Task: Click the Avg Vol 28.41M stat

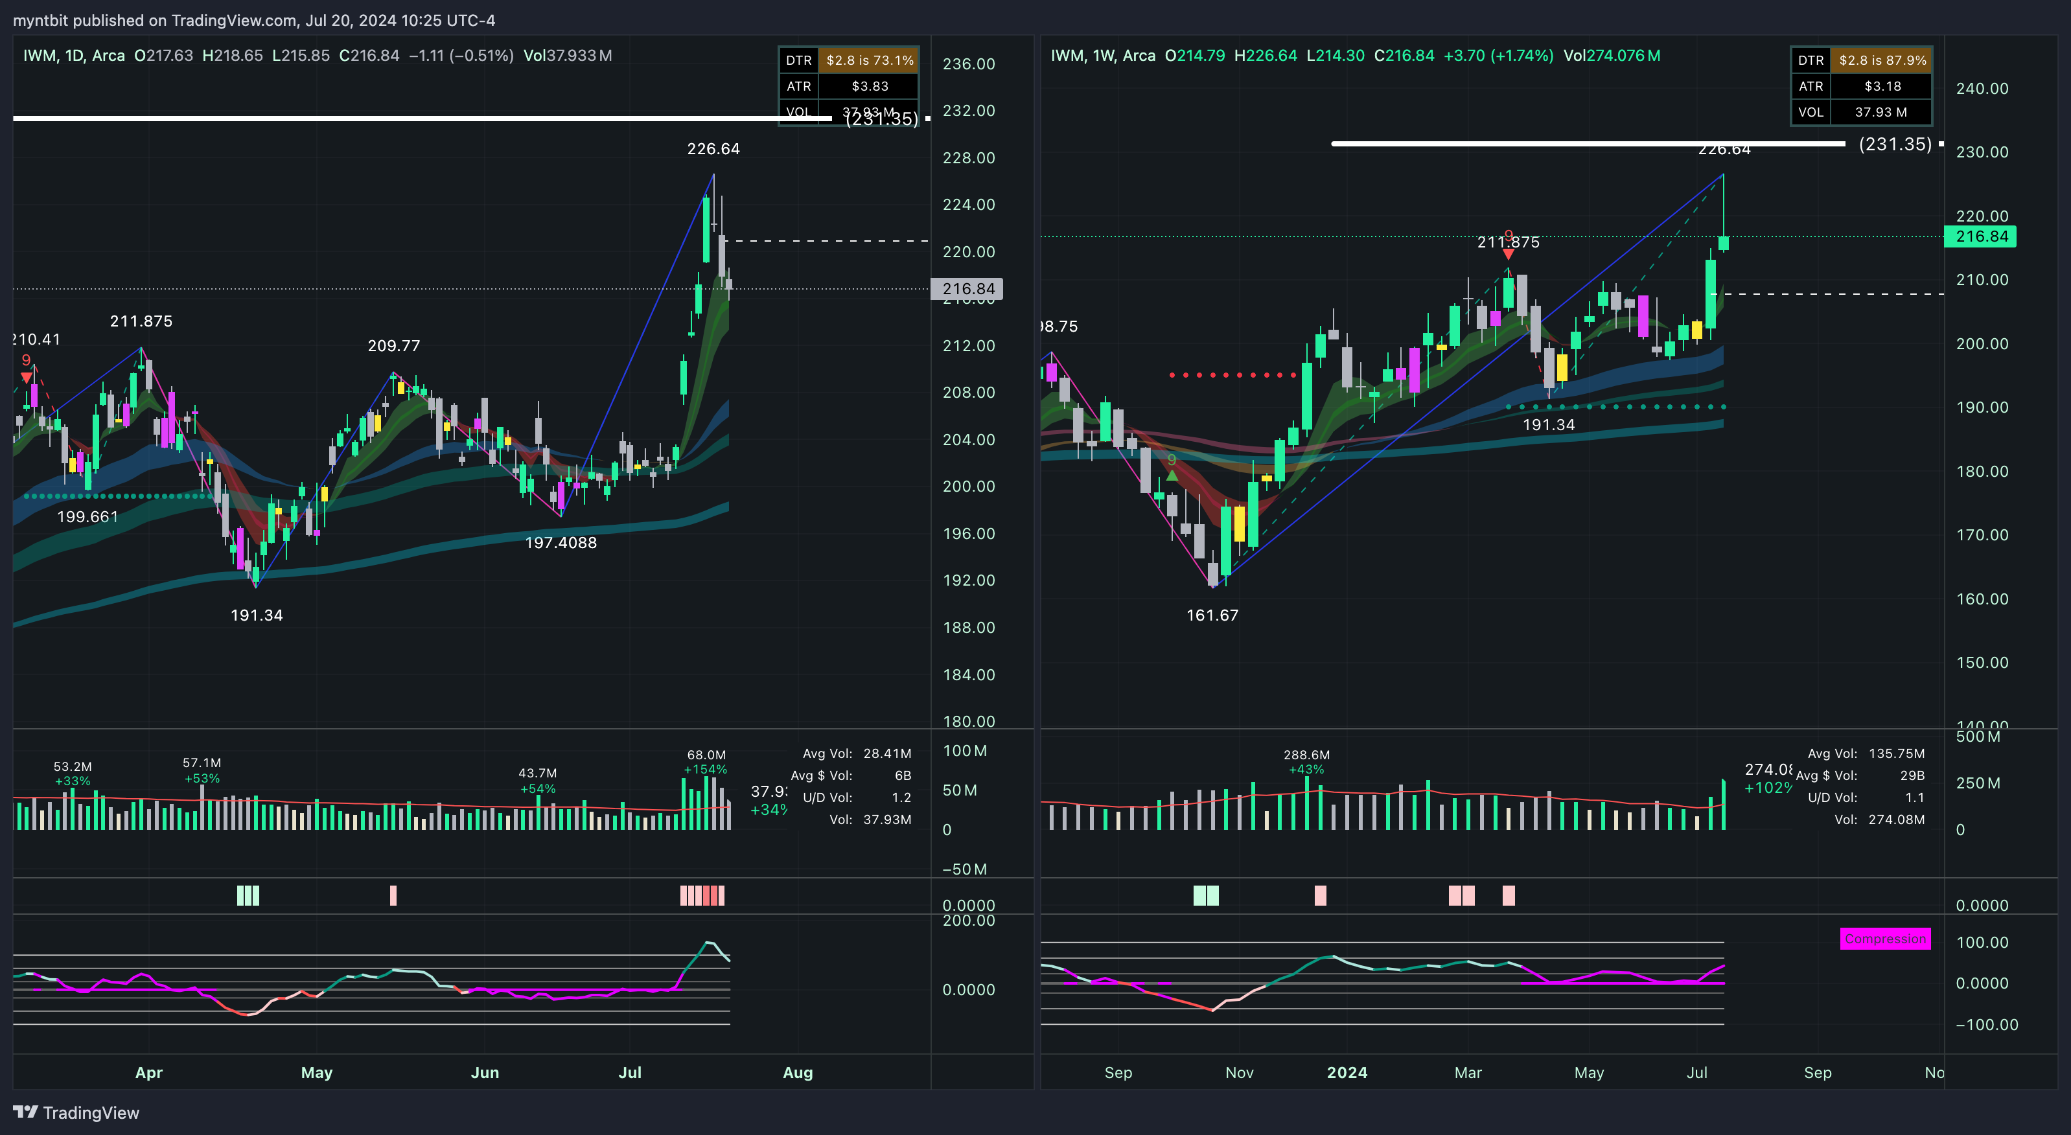Action: coord(857,753)
